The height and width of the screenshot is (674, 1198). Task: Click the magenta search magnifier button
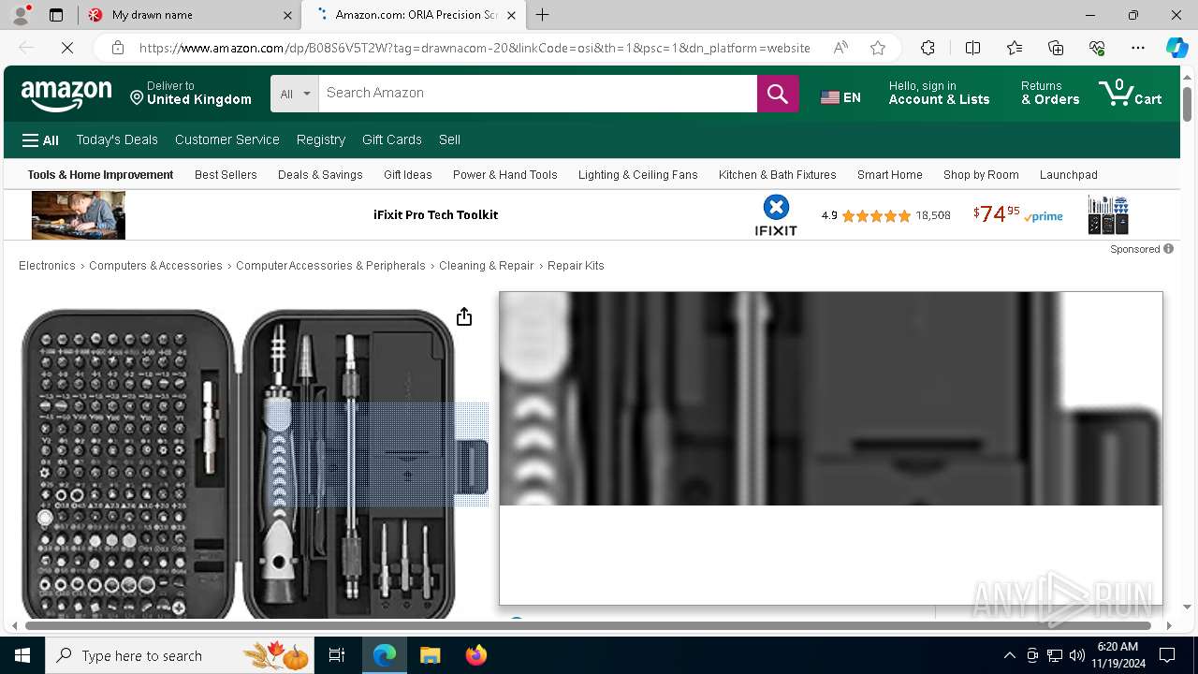[x=778, y=94]
